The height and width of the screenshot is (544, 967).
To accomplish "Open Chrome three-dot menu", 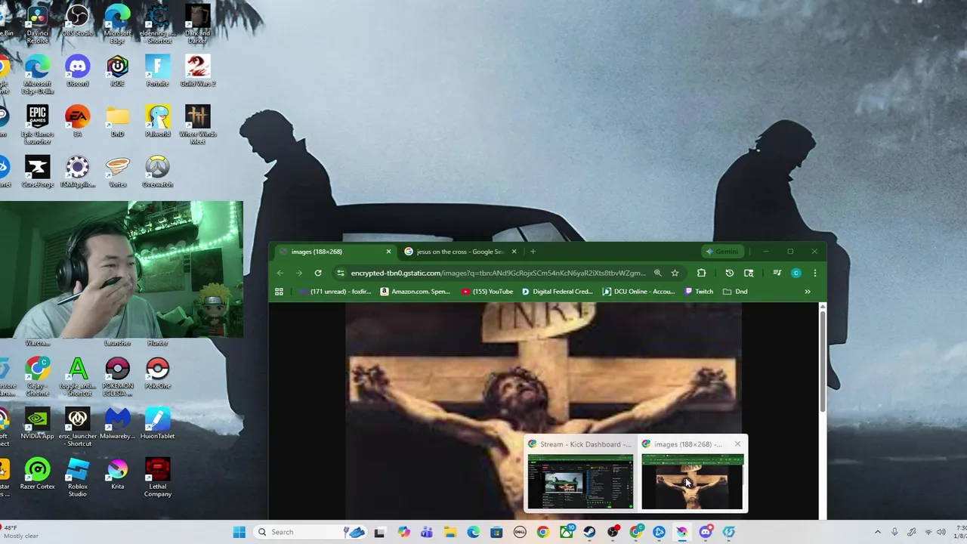I will coord(814,273).
